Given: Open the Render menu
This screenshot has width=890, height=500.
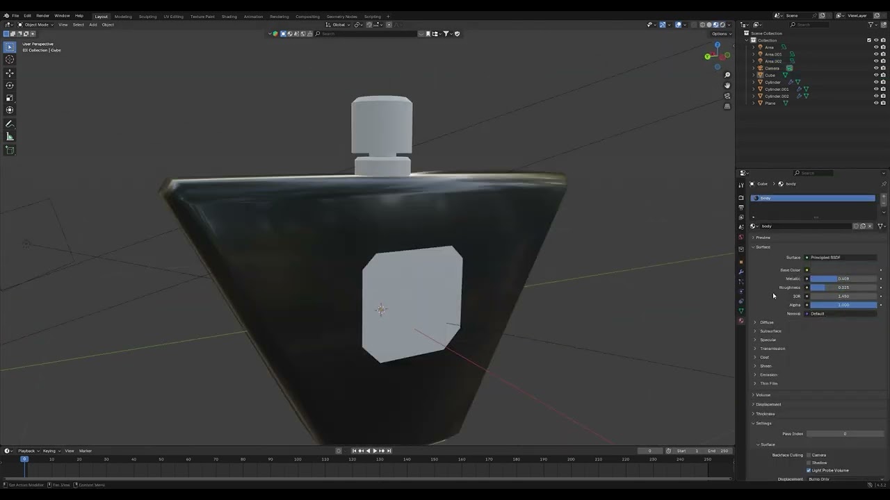Looking at the screenshot, I should [x=42, y=15].
